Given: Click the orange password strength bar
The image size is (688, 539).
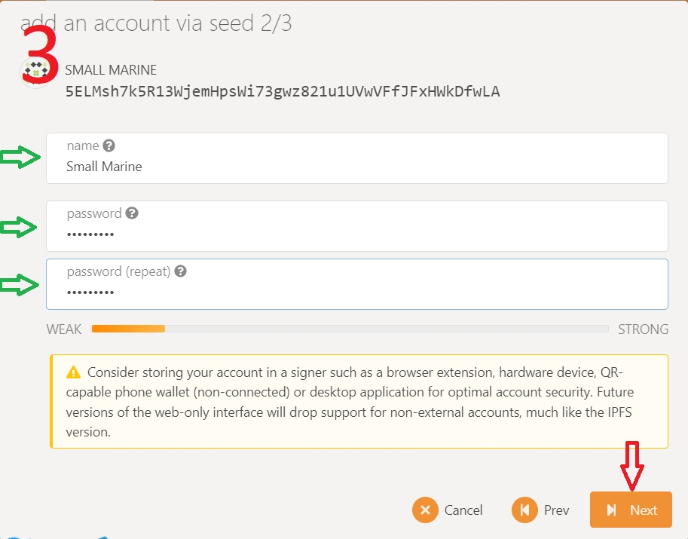Looking at the screenshot, I should coord(128,329).
